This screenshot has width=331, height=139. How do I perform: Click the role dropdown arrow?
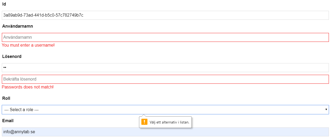click(x=326, y=110)
